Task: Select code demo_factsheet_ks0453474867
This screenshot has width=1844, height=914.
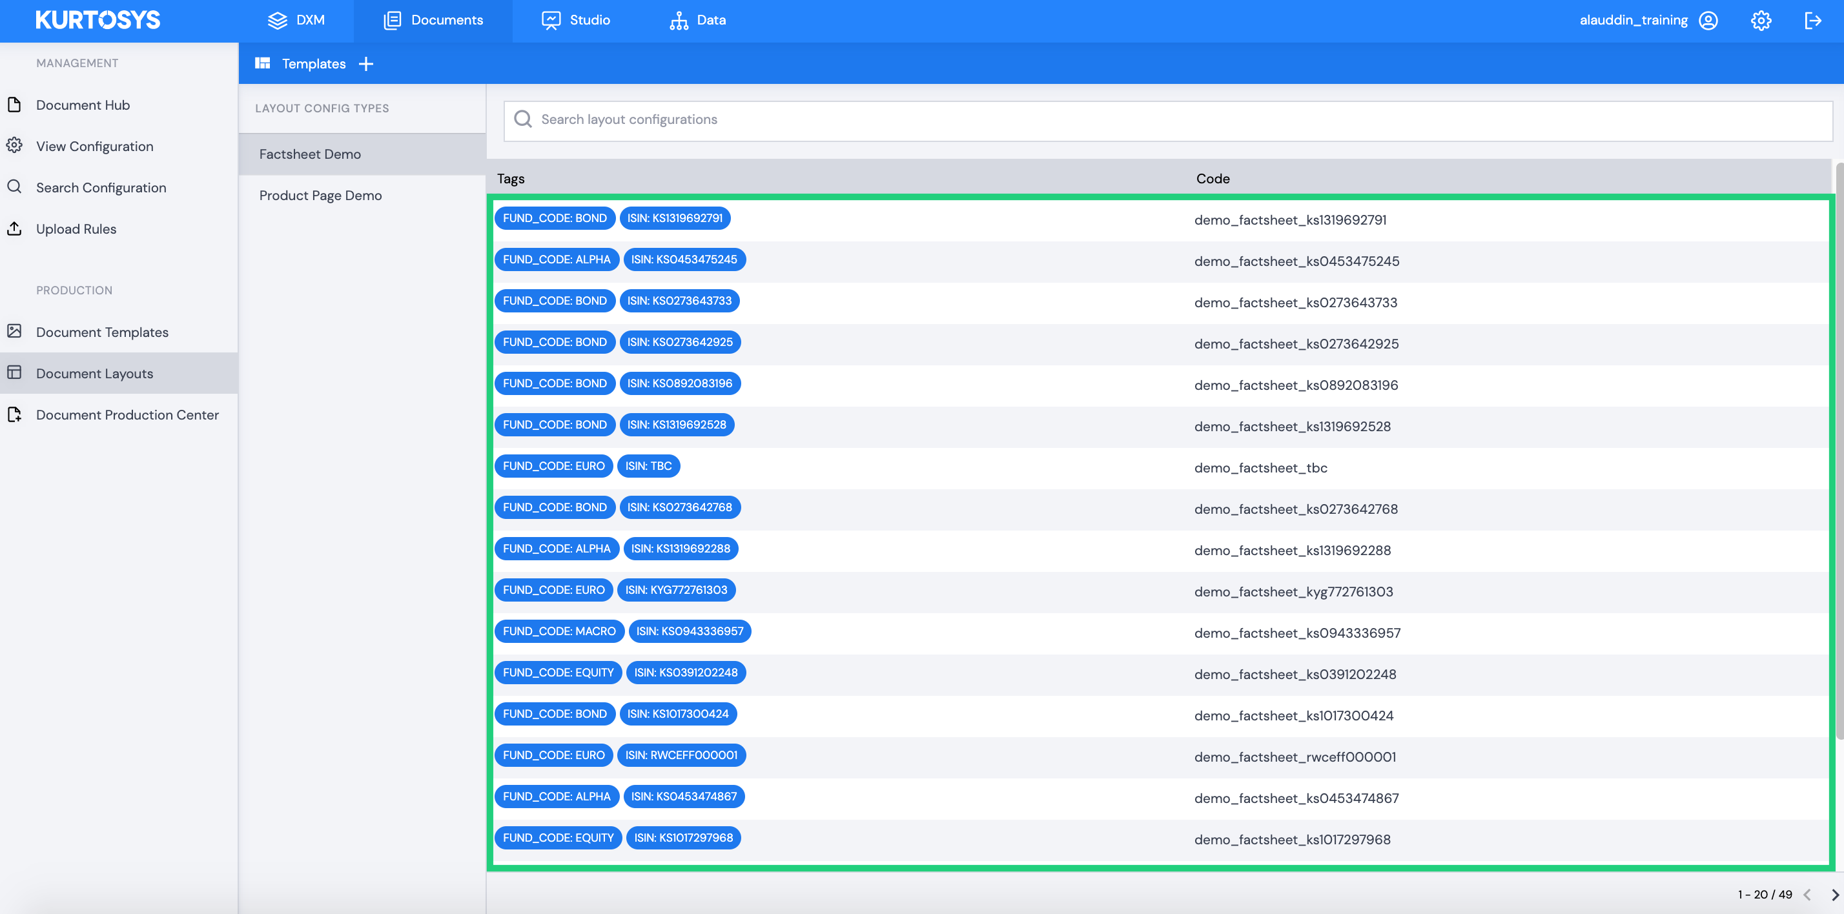Action: pyautogui.click(x=1296, y=798)
